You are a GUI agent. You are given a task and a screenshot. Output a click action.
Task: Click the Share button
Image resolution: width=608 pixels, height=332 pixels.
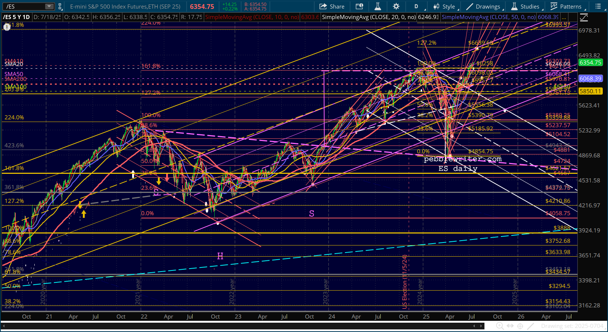click(332, 6)
